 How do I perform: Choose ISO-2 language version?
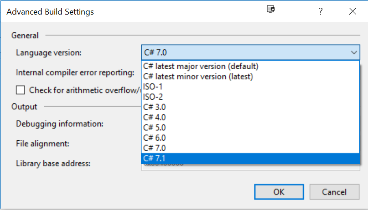click(x=250, y=97)
